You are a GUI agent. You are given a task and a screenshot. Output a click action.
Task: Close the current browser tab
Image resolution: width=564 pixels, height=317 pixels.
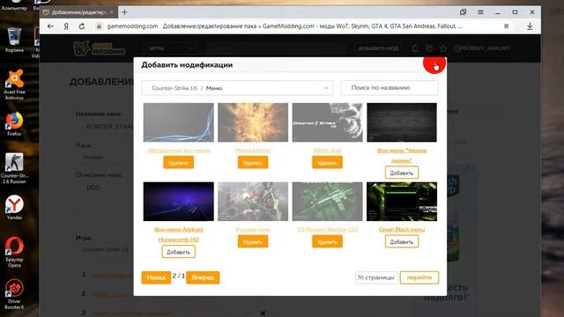pyautogui.click(x=112, y=12)
